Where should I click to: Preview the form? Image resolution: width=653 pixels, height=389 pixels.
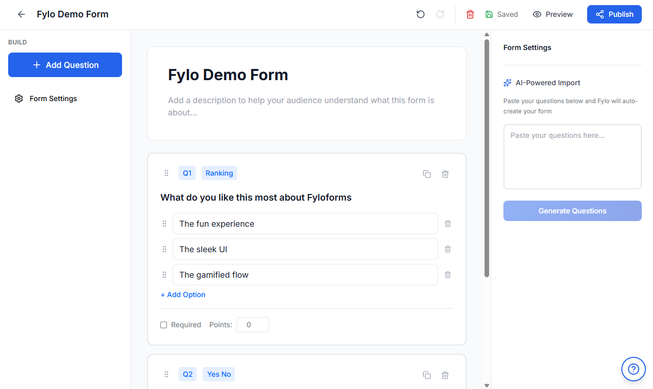552,14
